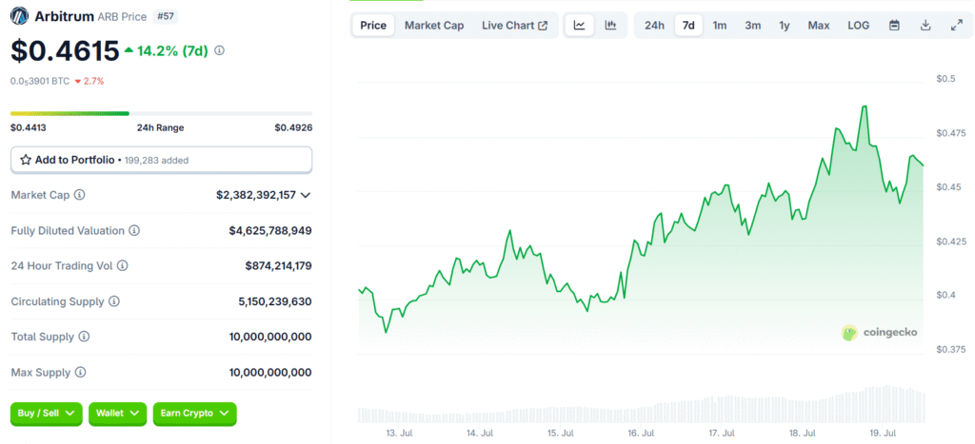
Task: Click the $0.4413 24h low value
Action: pyautogui.click(x=28, y=128)
